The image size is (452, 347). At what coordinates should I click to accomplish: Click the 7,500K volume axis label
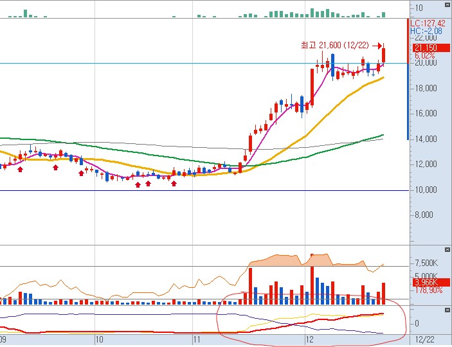(x=426, y=263)
